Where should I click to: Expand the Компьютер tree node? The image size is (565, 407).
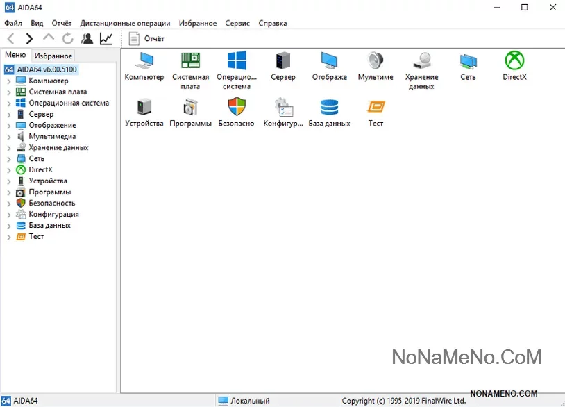[9, 81]
